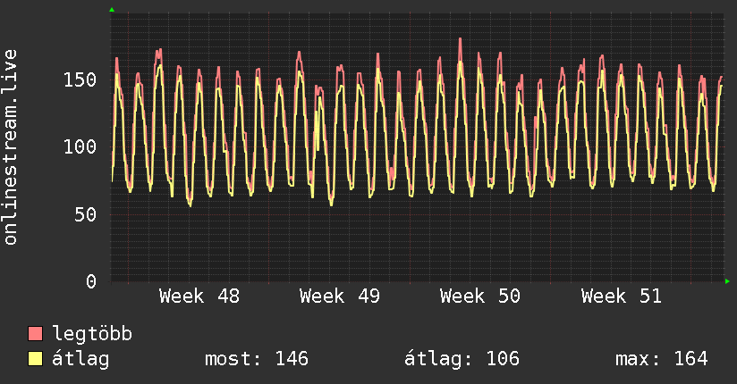Select the Week 51 axis label
The width and height of the screenshot is (737, 384).
point(622,296)
